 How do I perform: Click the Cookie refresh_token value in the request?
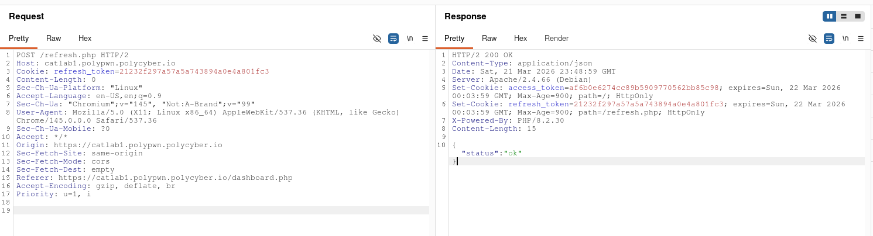click(194, 71)
